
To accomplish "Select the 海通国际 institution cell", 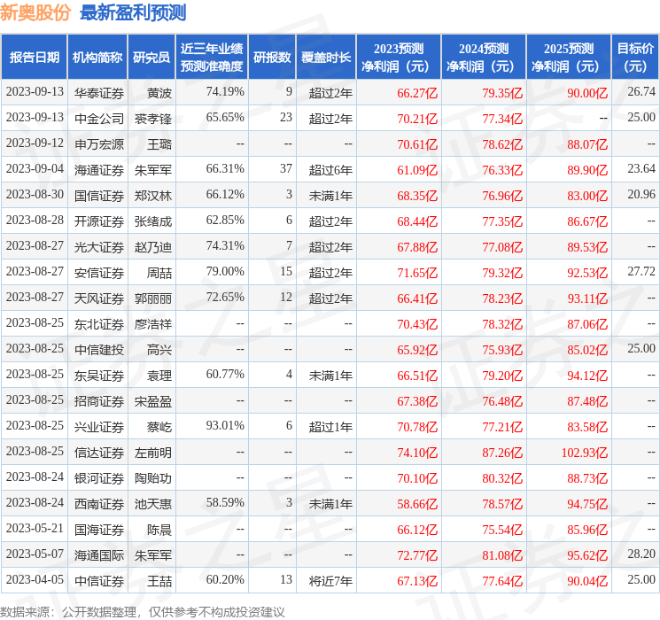I will click(99, 554).
